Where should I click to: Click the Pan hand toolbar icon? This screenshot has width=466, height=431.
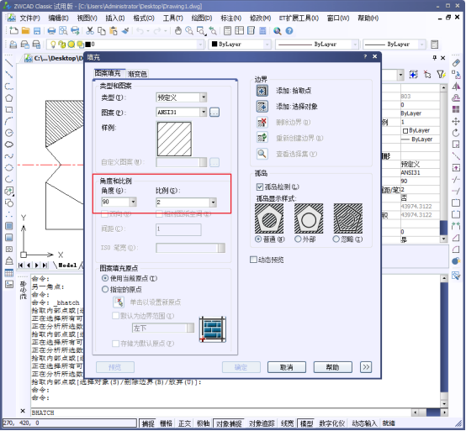178,30
